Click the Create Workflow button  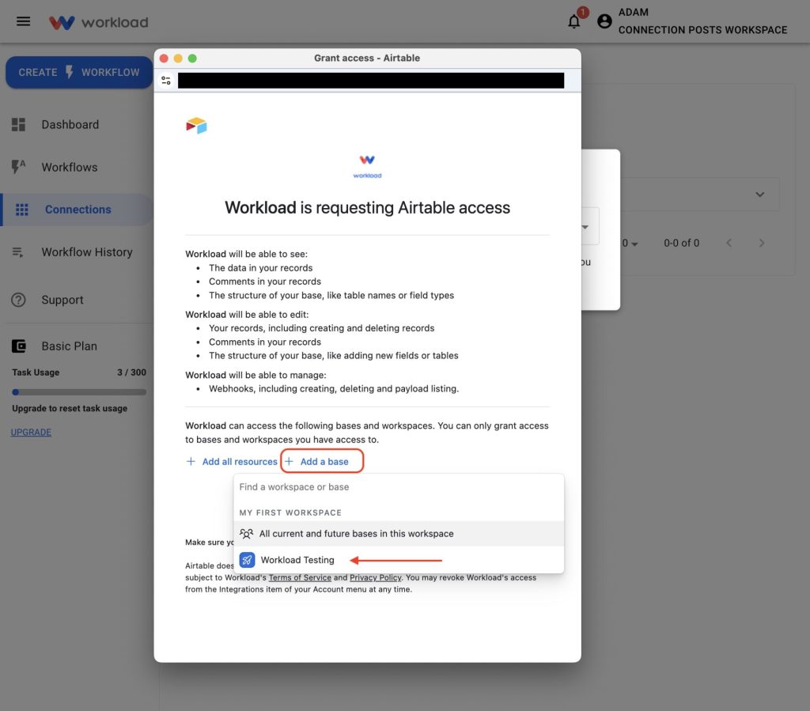pyautogui.click(x=79, y=72)
